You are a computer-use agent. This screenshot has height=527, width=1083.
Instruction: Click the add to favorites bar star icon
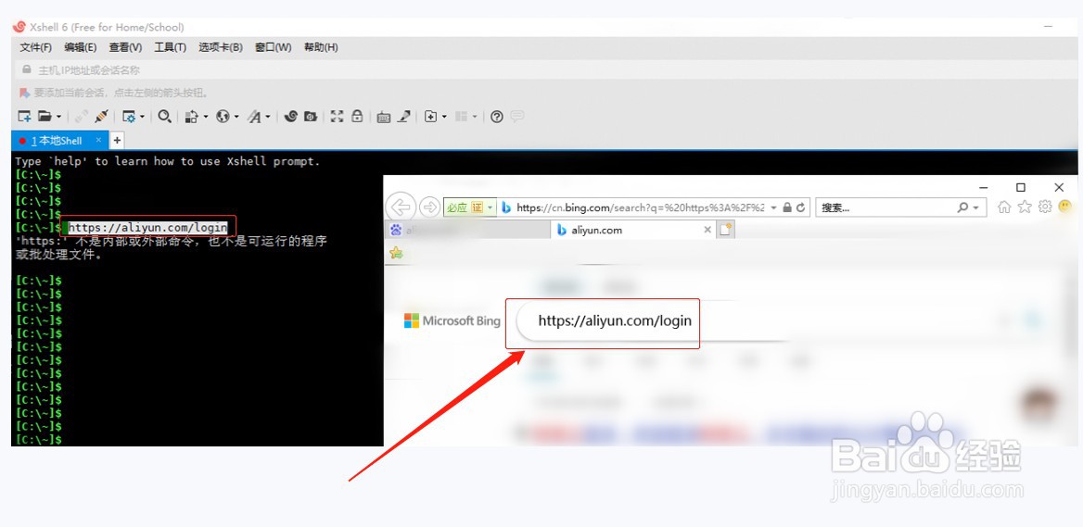pos(396,253)
